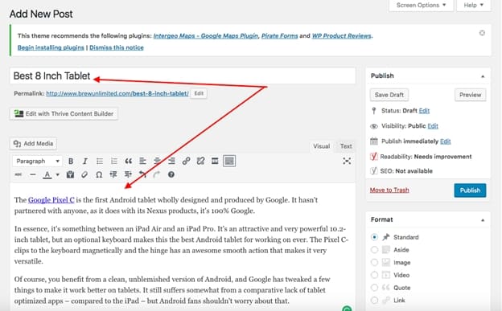Click the remove link icon
502x311 pixels.
coord(200,162)
